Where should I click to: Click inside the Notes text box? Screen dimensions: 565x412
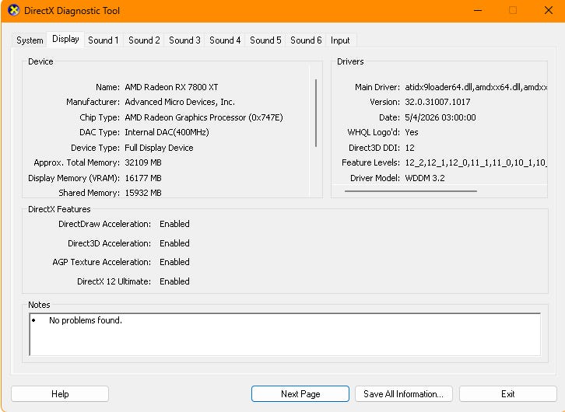coord(285,334)
